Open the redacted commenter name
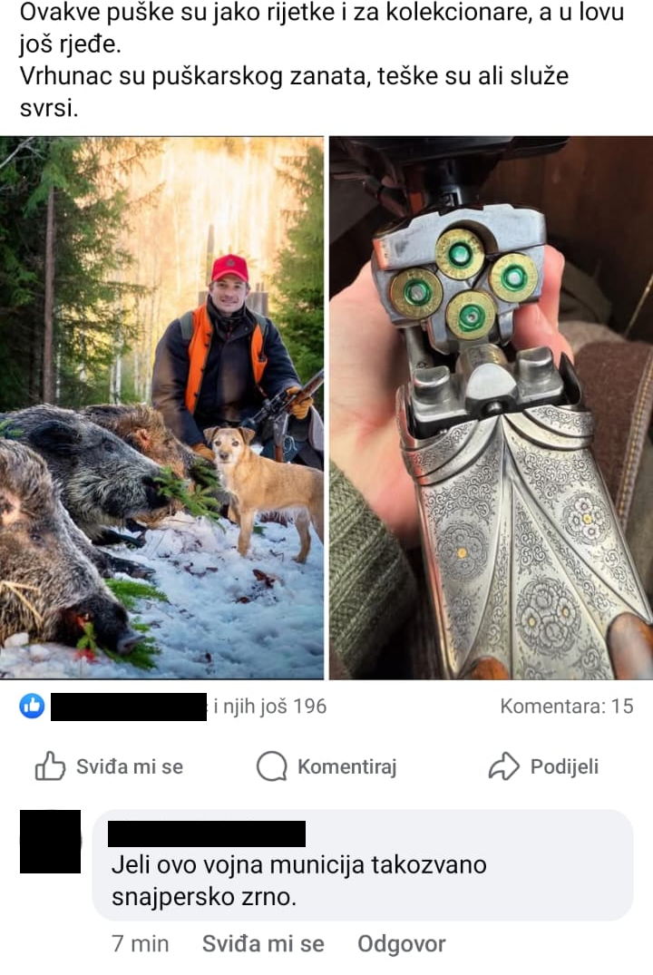The image size is (653, 975). [x=207, y=834]
